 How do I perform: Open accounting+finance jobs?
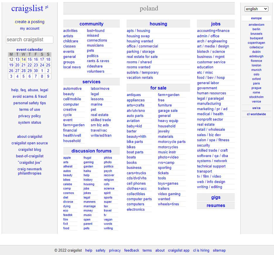(x=213, y=30)
